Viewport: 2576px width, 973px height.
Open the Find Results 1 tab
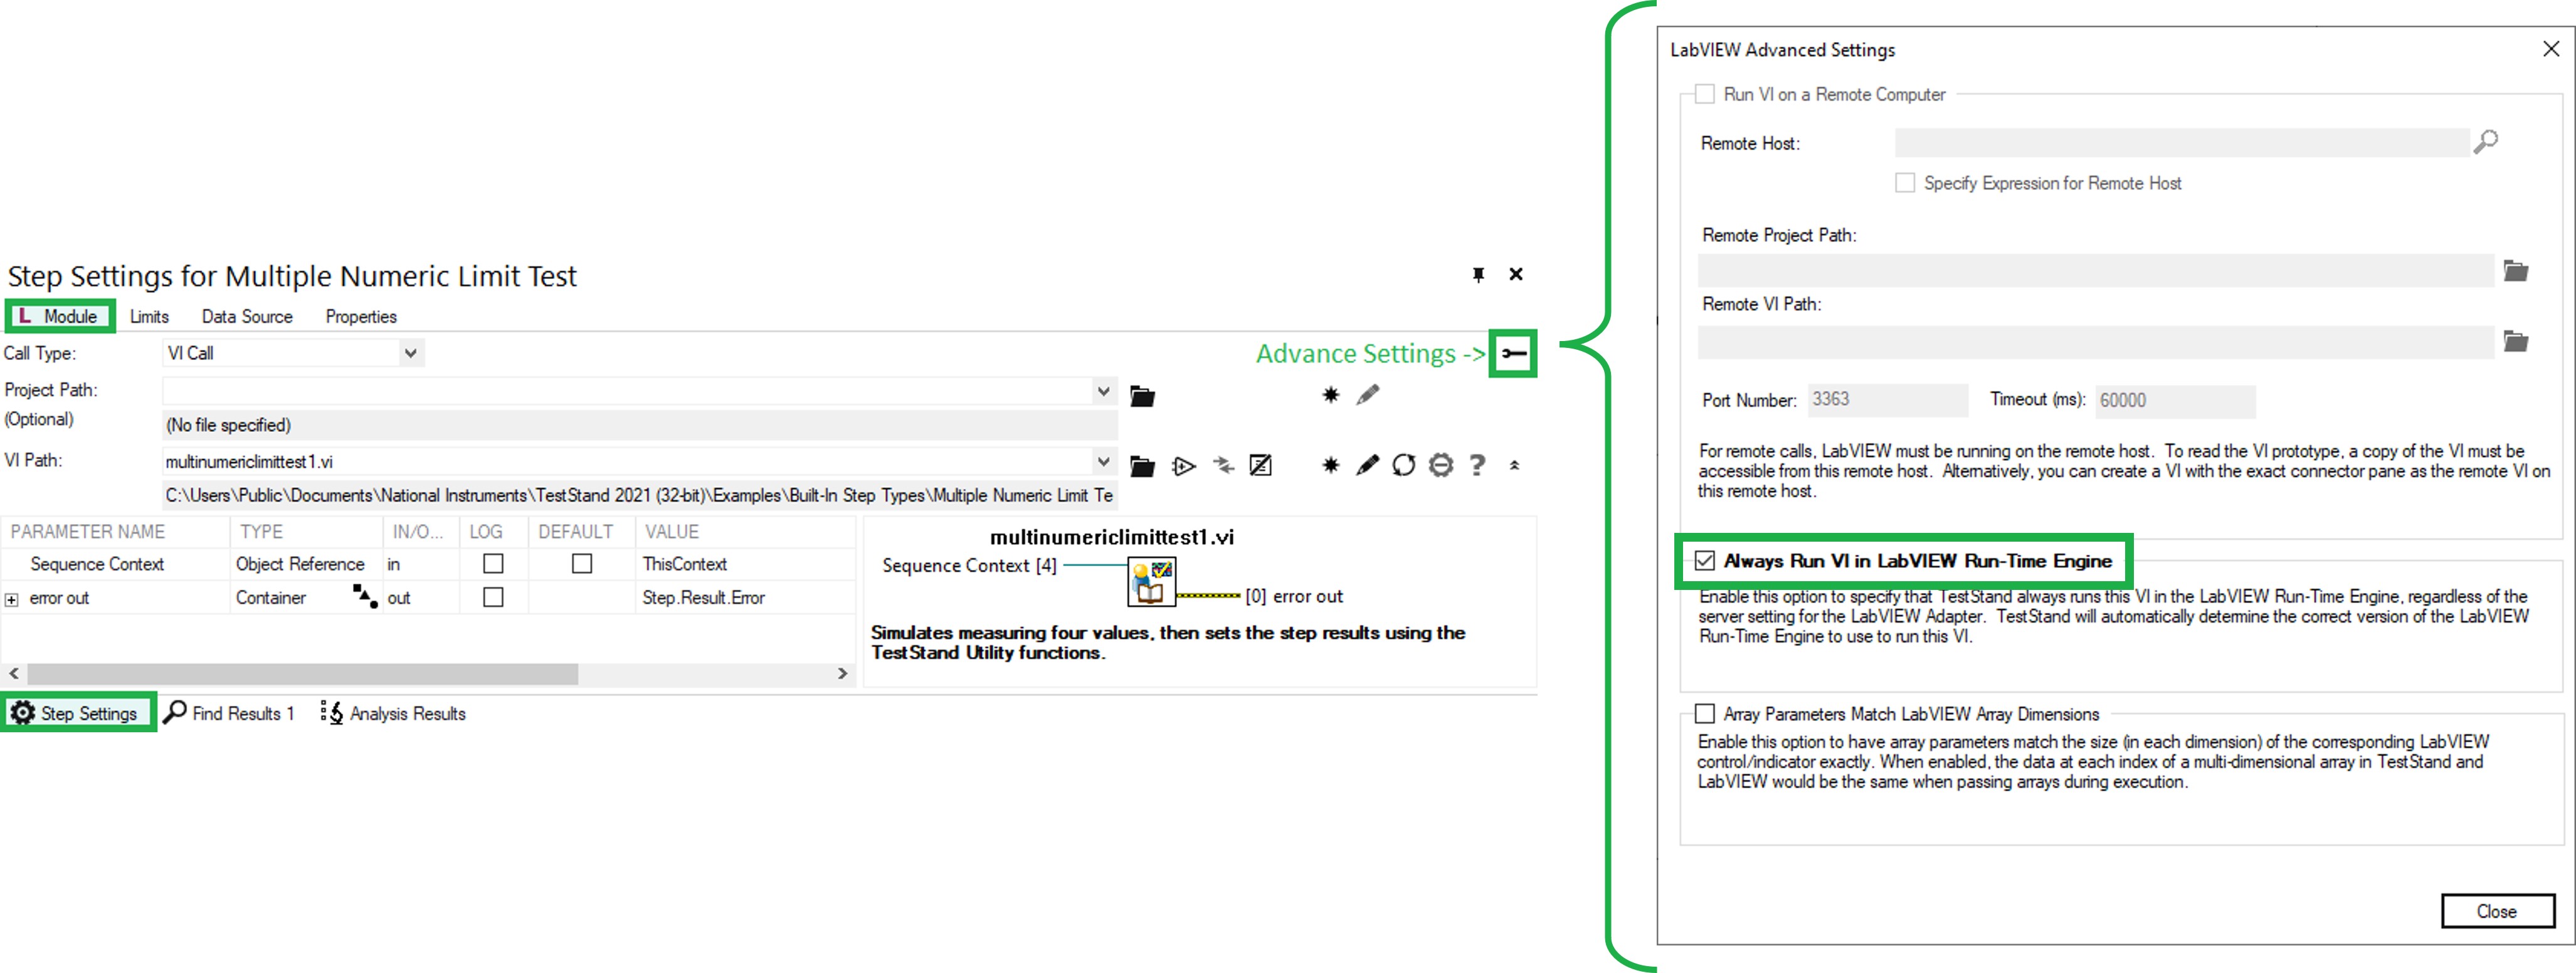[229, 713]
